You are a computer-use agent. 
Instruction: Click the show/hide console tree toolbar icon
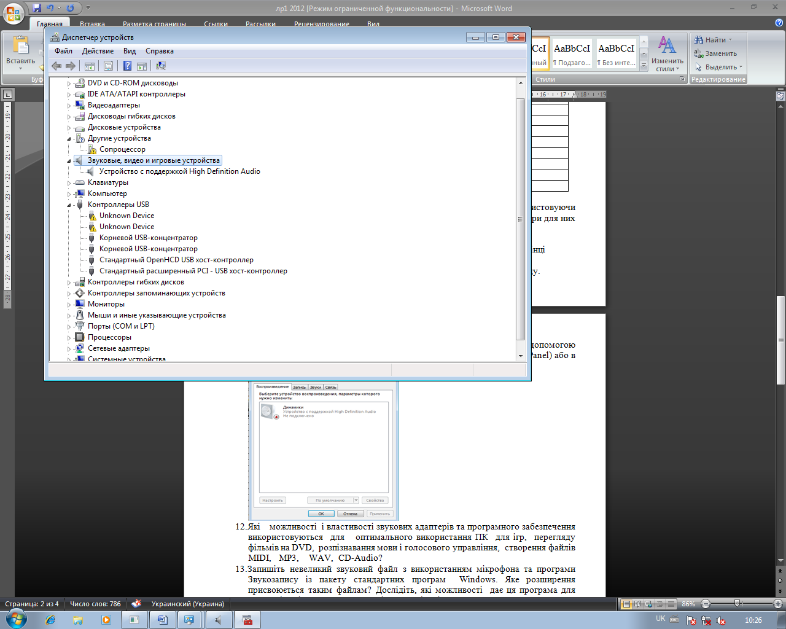click(90, 66)
